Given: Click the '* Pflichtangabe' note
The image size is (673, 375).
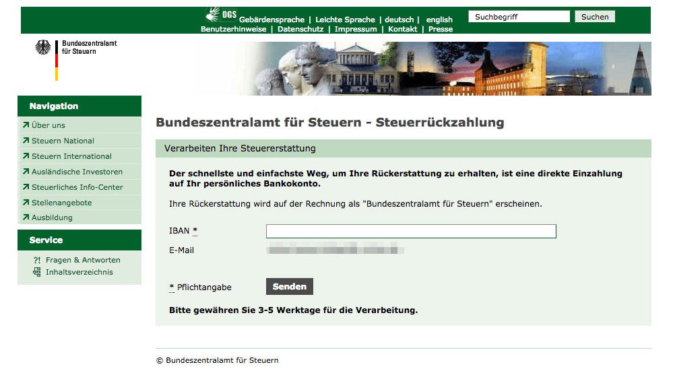Looking at the screenshot, I should tap(200, 287).
